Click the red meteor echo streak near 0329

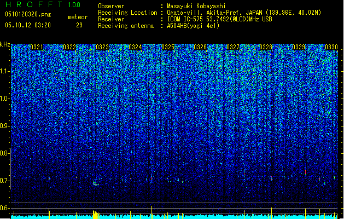(x=305, y=173)
